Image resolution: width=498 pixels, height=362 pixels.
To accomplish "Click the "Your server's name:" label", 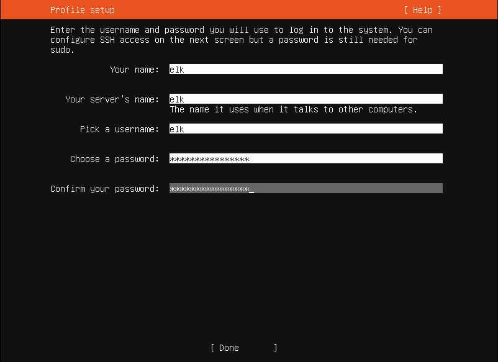I will point(112,99).
